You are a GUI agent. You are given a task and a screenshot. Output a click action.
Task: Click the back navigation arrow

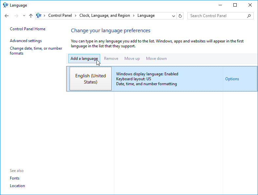tap(7, 16)
